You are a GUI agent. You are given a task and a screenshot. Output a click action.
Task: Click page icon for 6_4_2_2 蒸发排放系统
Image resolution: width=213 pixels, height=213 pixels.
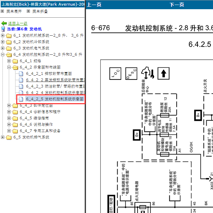21,80
